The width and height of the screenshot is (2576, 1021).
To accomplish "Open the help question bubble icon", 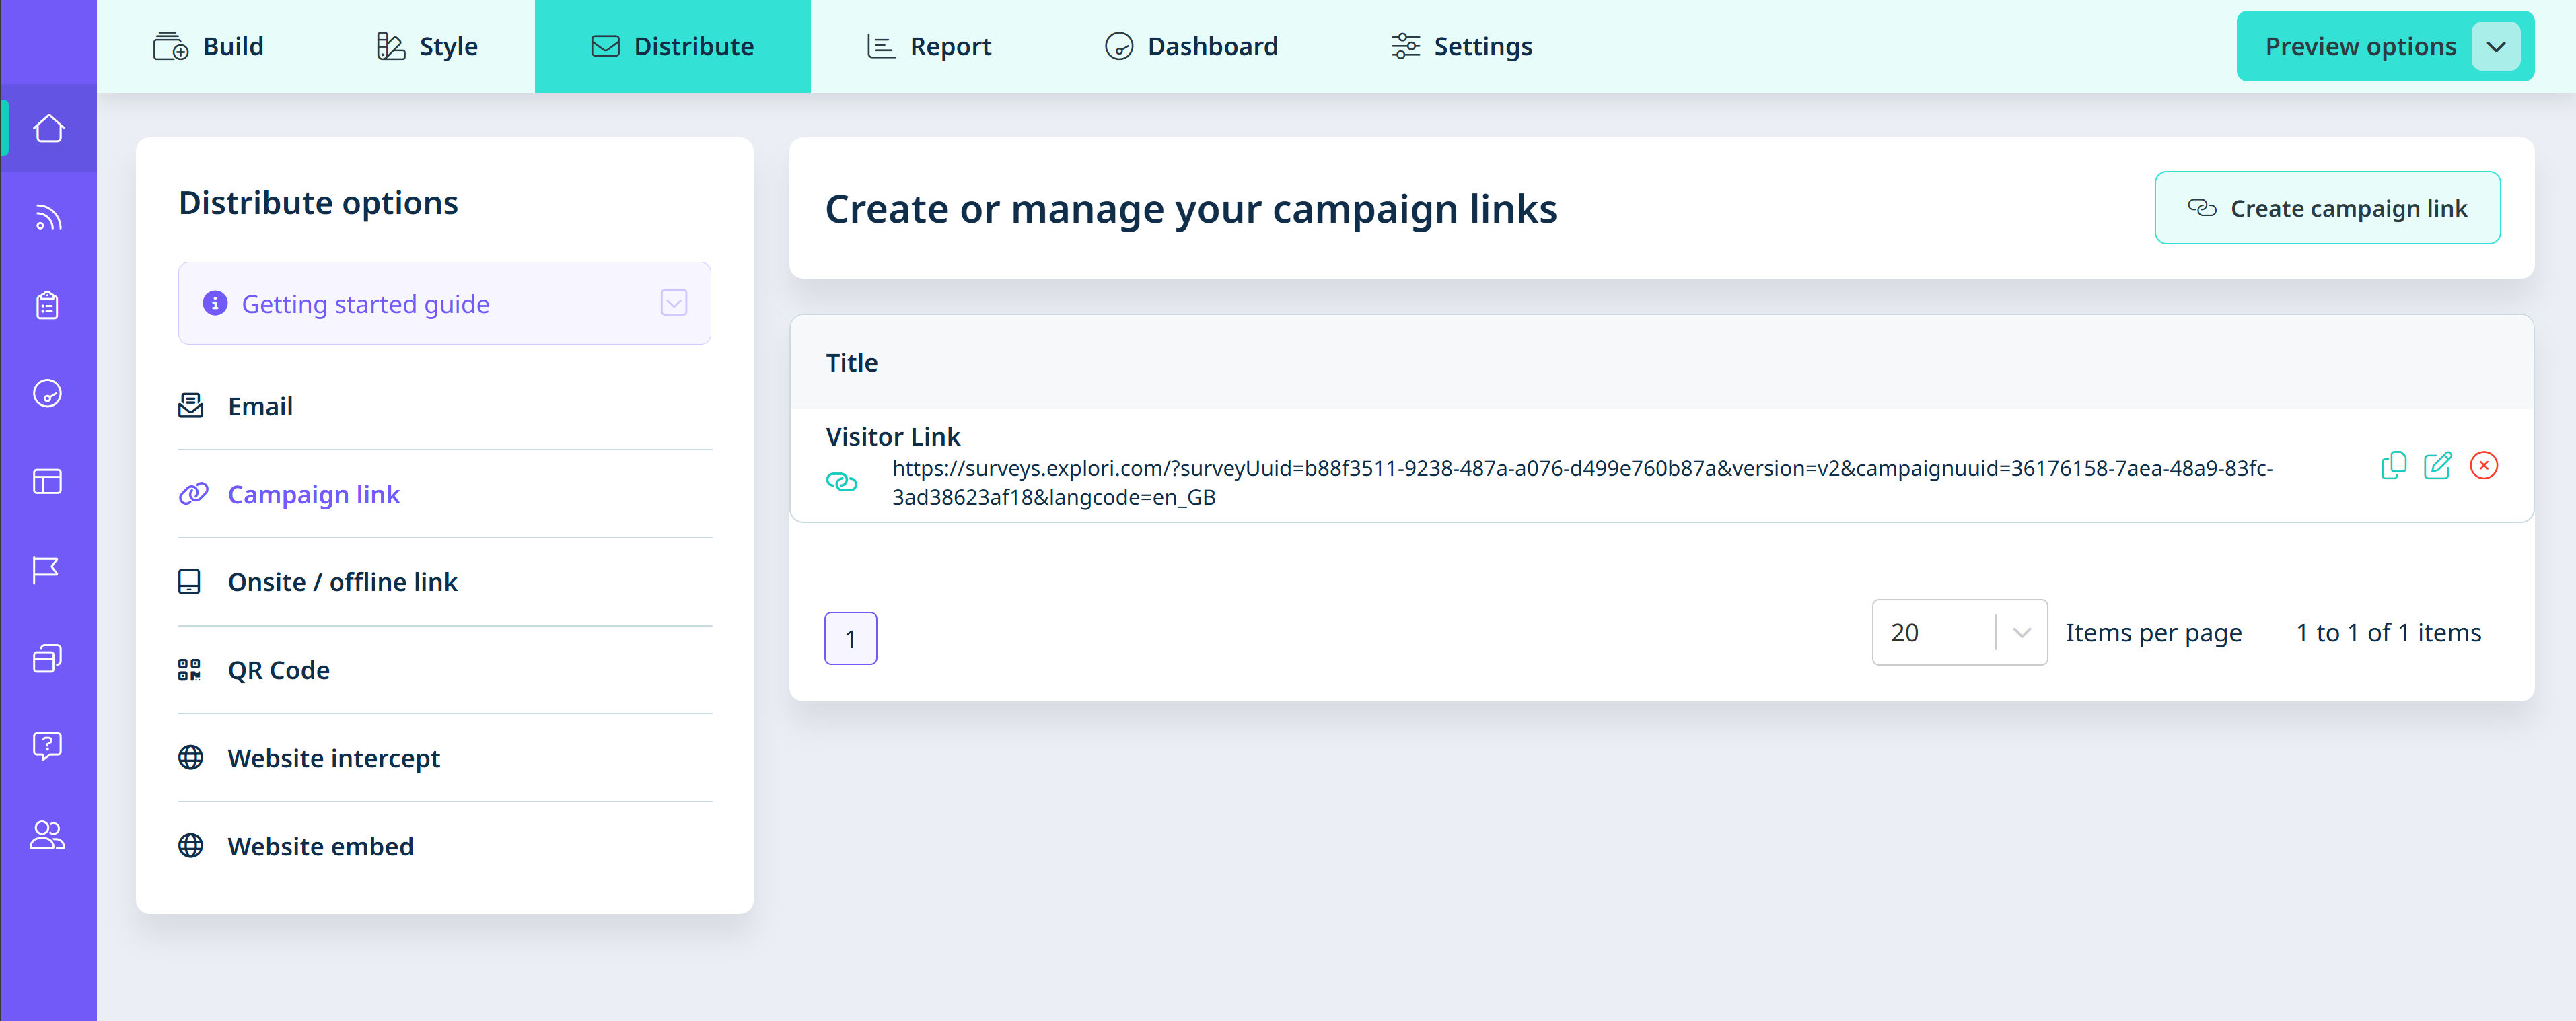I will (x=47, y=746).
